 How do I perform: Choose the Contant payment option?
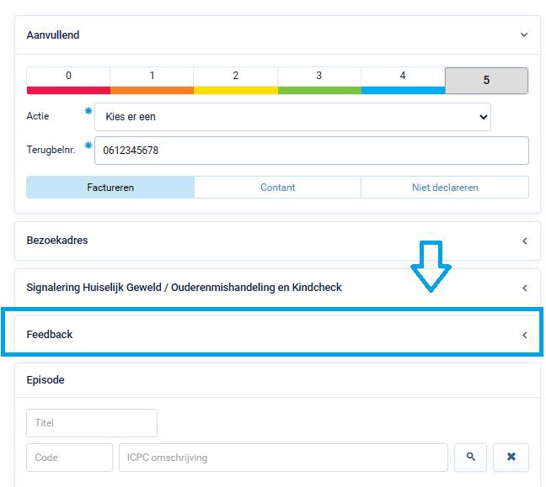click(x=277, y=188)
